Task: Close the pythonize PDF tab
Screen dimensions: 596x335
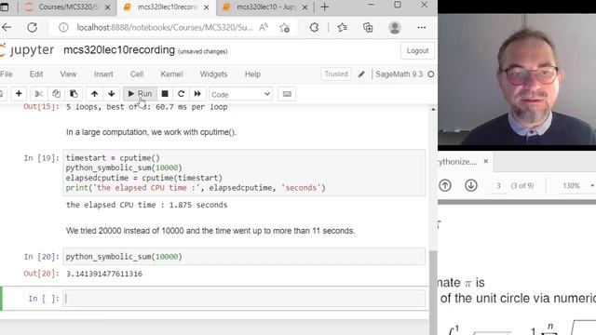Action: point(486,161)
